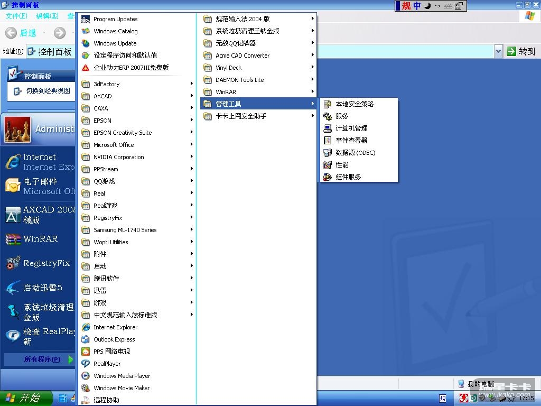The height and width of the screenshot is (406, 541).
Task: Launch WinRAR from start menu left pane
Action: coord(40,239)
